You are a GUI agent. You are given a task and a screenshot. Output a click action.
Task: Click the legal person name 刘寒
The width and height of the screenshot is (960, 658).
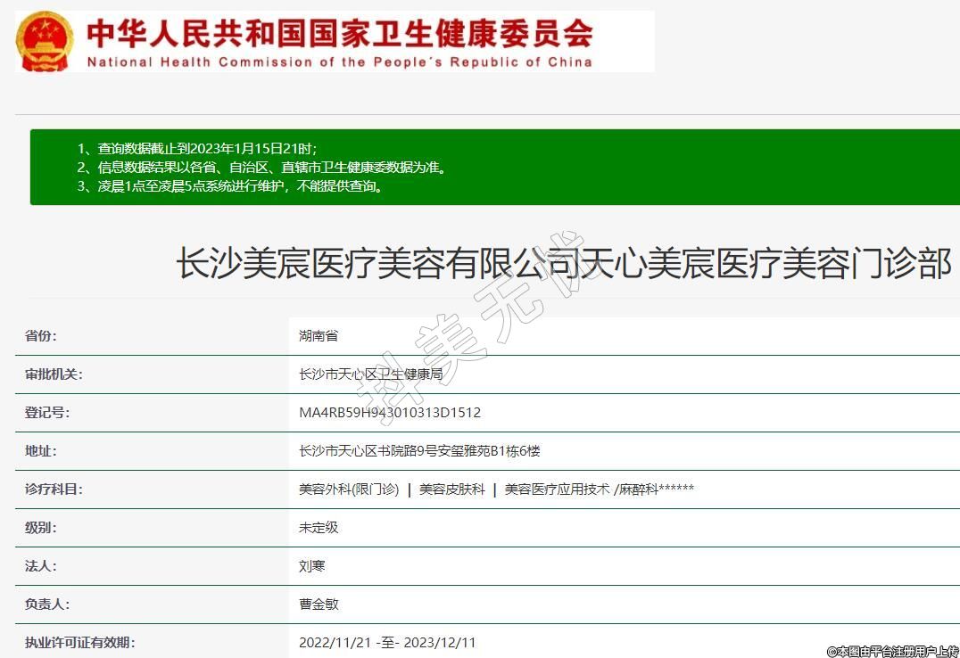click(x=312, y=566)
